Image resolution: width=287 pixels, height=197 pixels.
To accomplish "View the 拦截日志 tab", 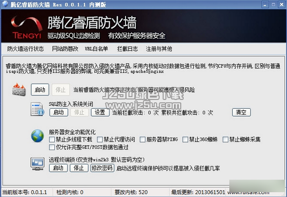I will click(127, 49).
